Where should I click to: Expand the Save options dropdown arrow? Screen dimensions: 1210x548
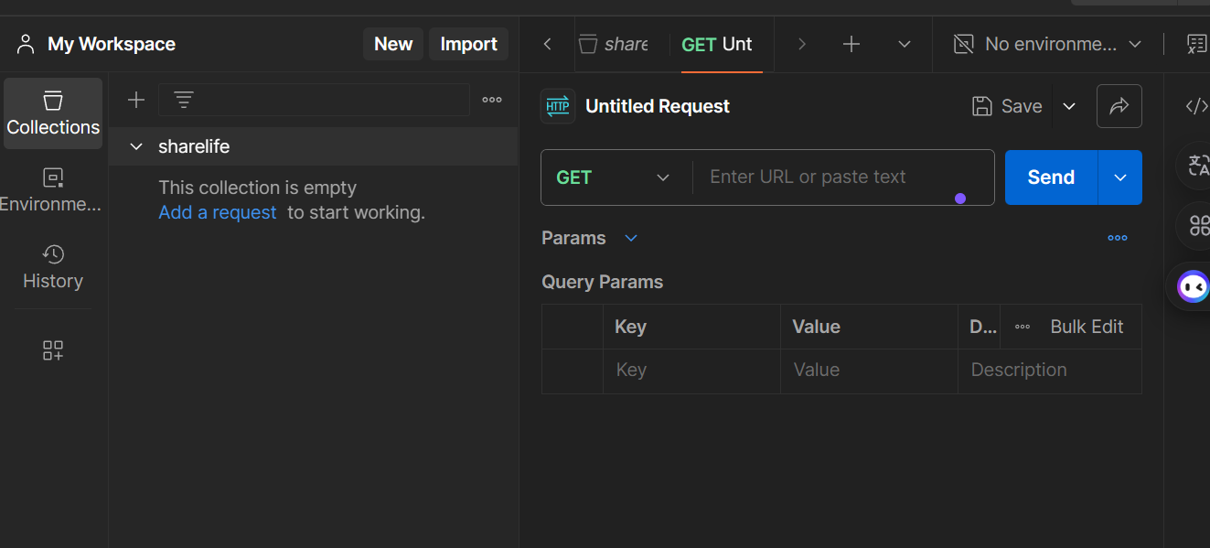point(1069,106)
